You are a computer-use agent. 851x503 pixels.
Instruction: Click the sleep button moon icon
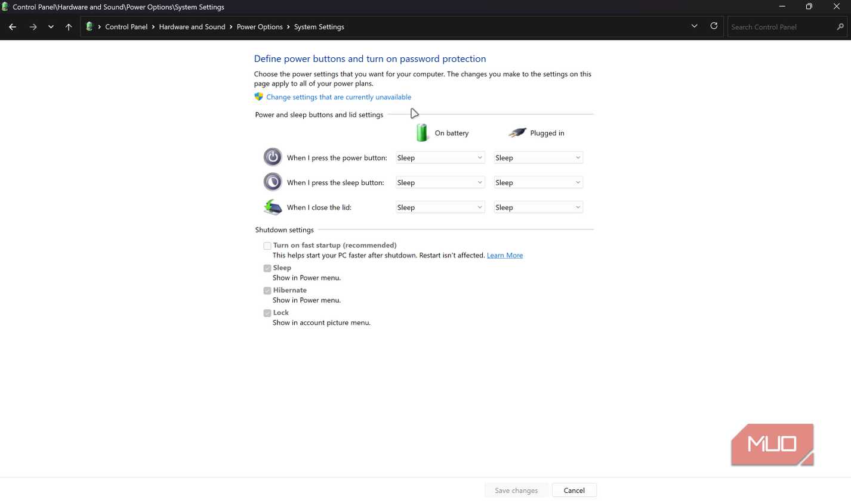[273, 182]
